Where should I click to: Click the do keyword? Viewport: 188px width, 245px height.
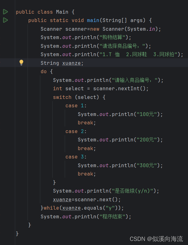tap(44, 72)
